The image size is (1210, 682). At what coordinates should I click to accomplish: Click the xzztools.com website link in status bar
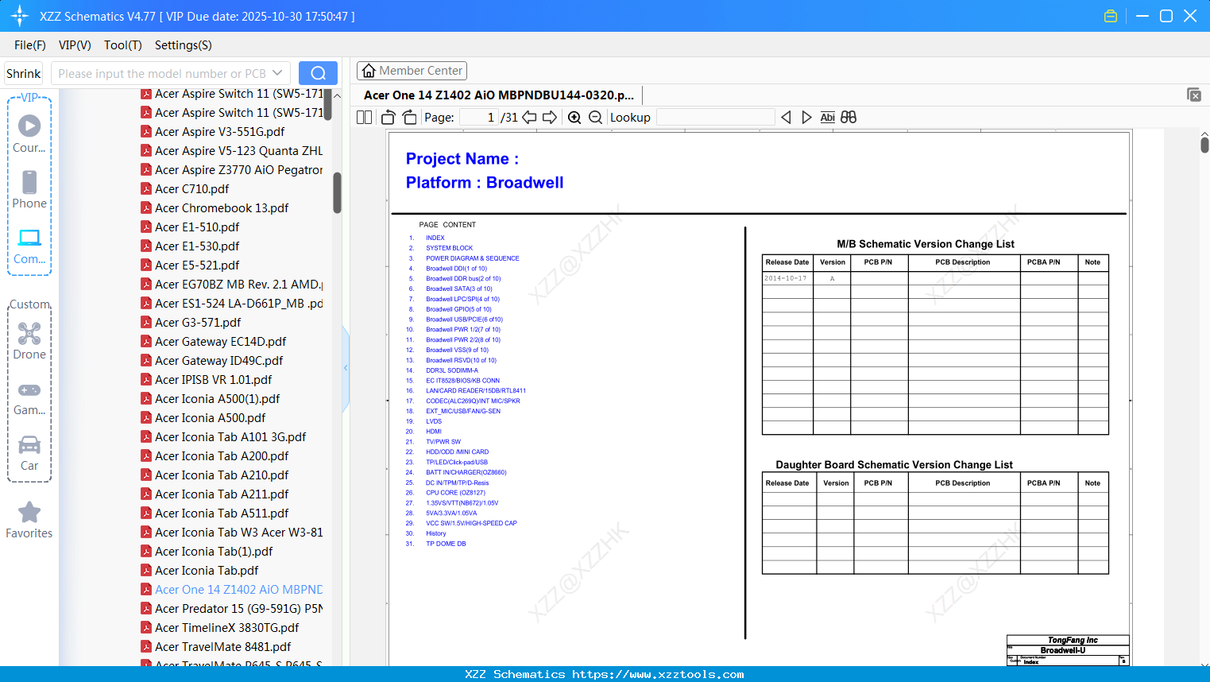point(658,674)
